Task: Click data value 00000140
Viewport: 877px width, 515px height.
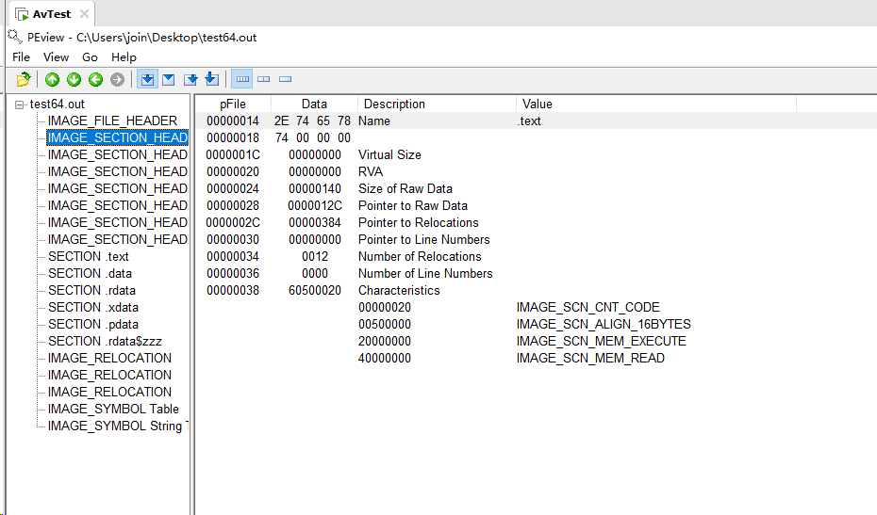Action: (315, 189)
